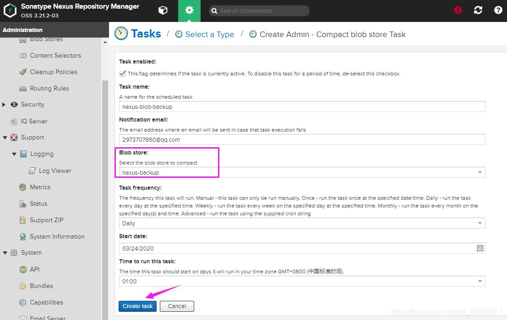Collapse the System tree node
The height and width of the screenshot is (320, 507).
point(5,253)
